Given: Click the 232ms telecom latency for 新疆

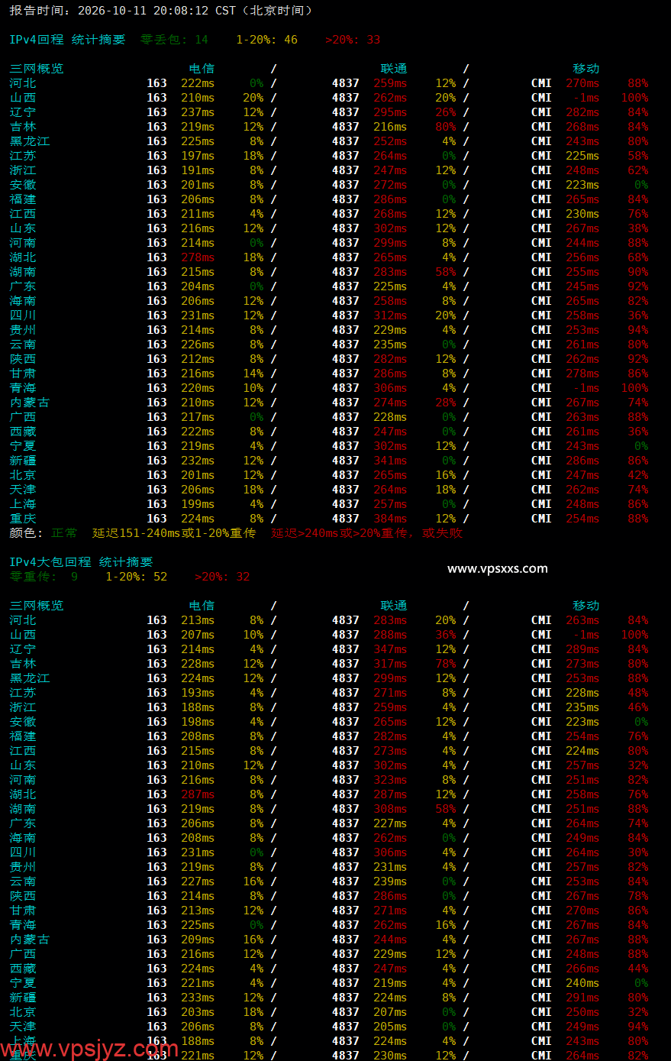Looking at the screenshot, I should pos(198,461).
